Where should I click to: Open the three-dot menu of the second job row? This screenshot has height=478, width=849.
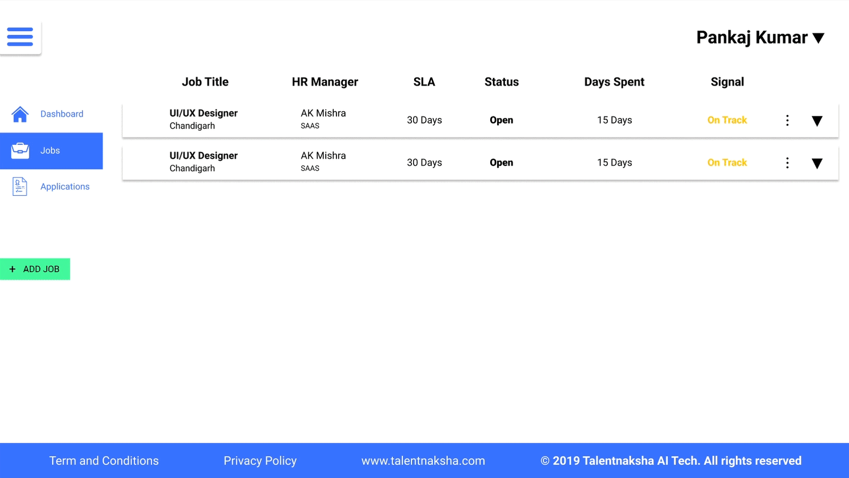pyautogui.click(x=787, y=163)
